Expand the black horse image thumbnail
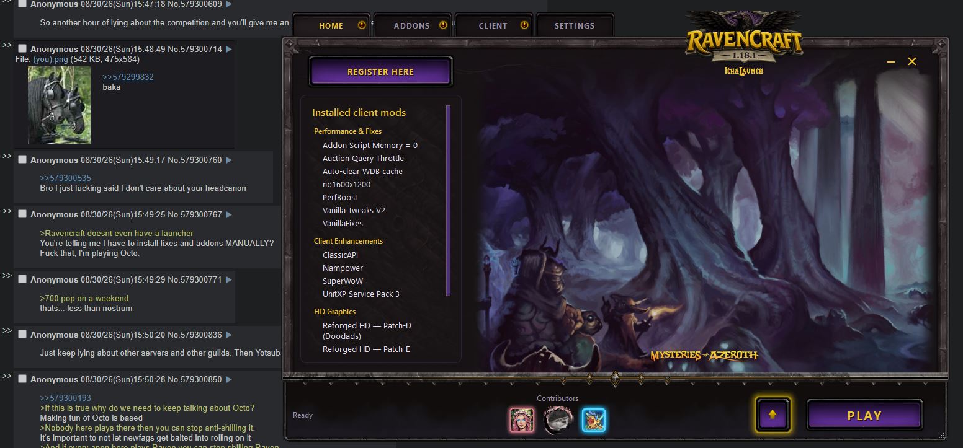Image resolution: width=963 pixels, height=448 pixels. (x=60, y=105)
